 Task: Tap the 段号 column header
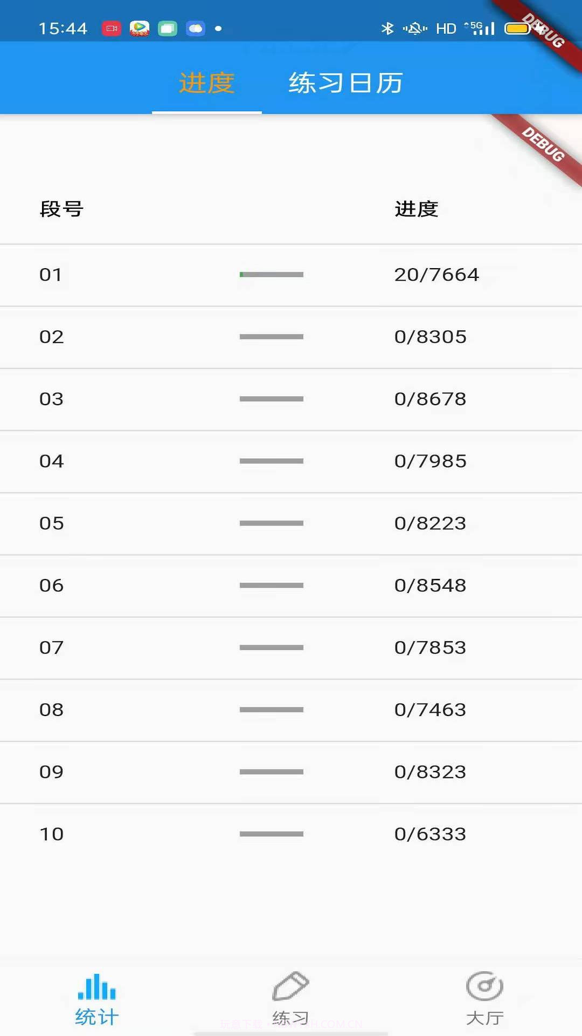[x=61, y=209]
